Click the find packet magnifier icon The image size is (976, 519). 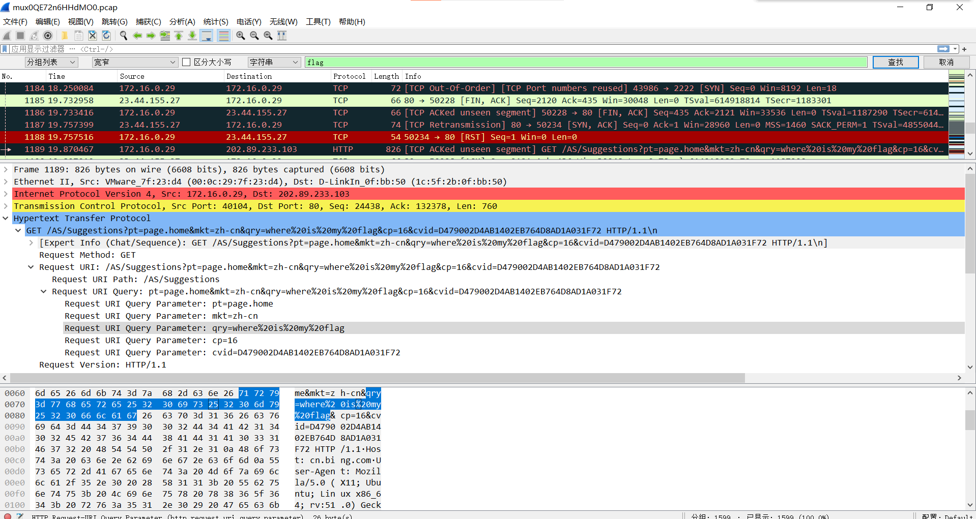(123, 36)
